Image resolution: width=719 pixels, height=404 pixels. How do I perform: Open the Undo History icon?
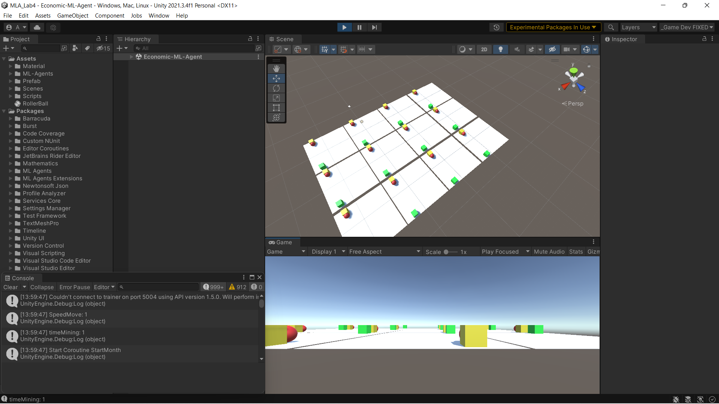[497, 27]
